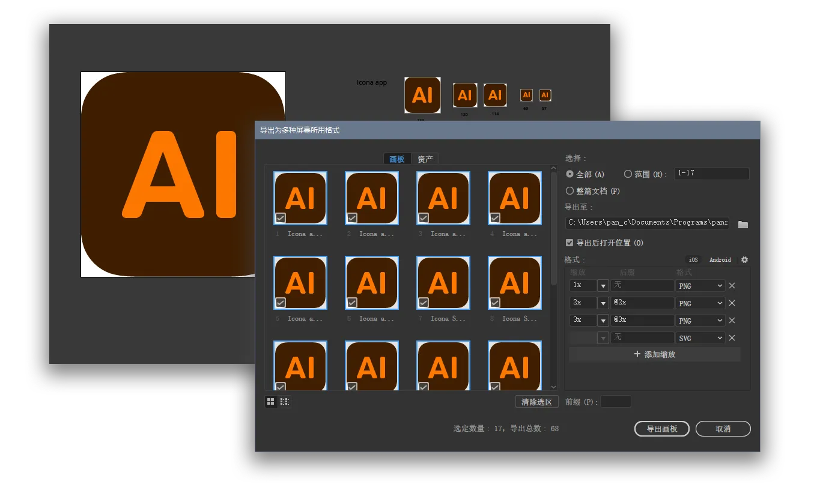Viewport: 829px width, 484px height.
Task: Click the 导出画板 export button
Action: tap(661, 429)
